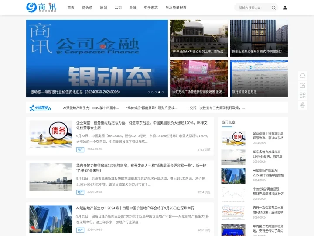Image resolution: width=314 pixels, height=236 pixels.
Task: Open the user account icon
Action: [x=285, y=7]
